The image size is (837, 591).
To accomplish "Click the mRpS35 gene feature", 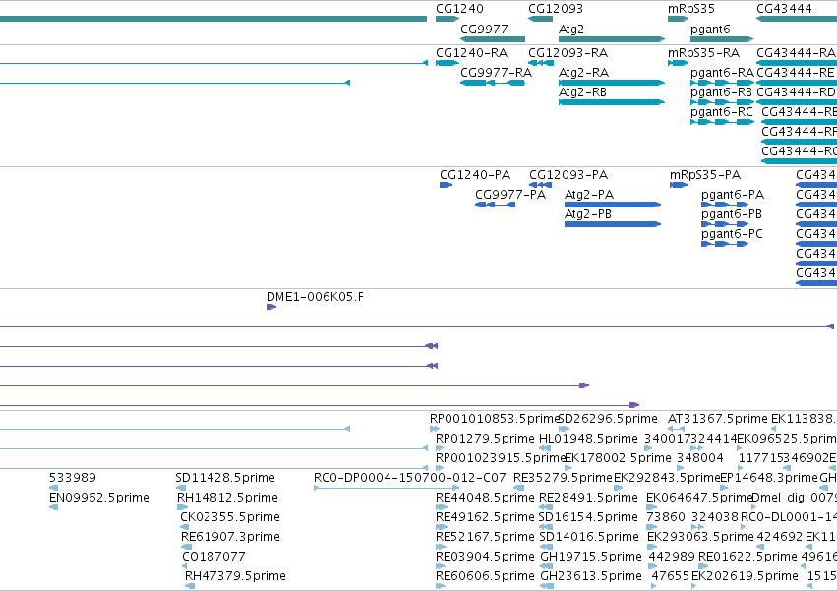I will click(x=678, y=19).
